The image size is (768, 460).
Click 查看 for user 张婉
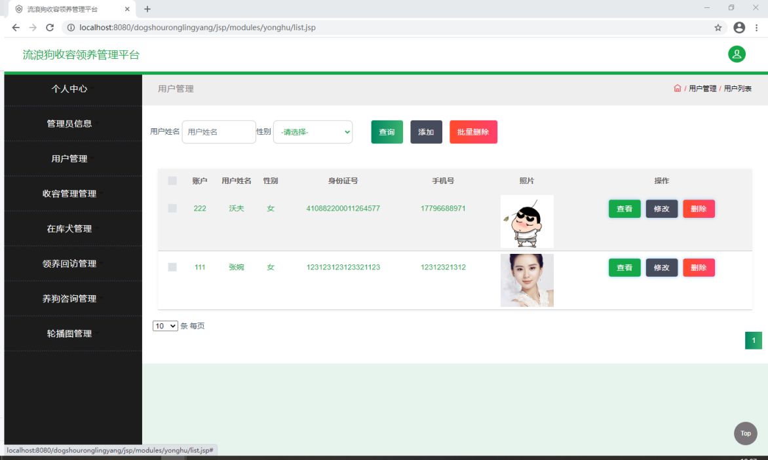coord(624,268)
